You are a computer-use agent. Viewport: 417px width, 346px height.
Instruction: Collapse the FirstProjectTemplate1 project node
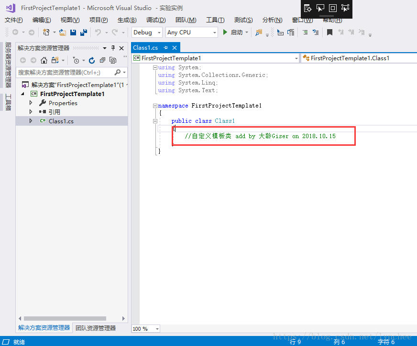click(x=23, y=94)
